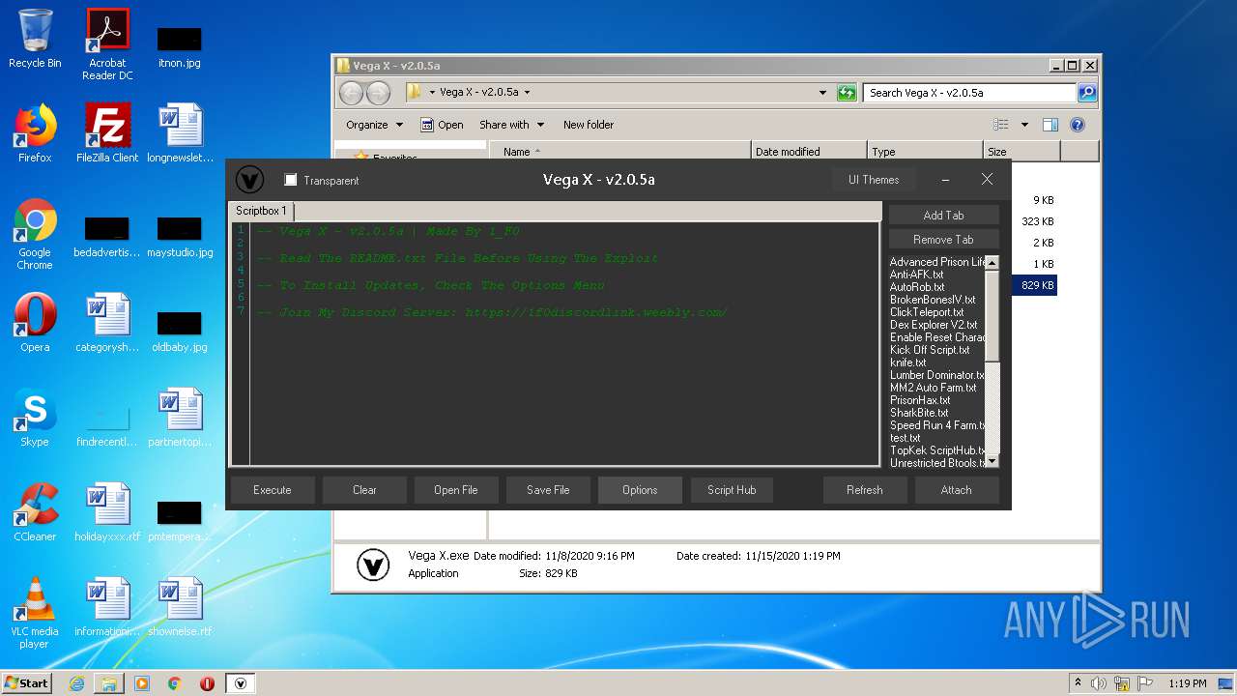Select the categorysh document icon on desktop
This screenshot has width=1237, height=696.
click(x=107, y=323)
